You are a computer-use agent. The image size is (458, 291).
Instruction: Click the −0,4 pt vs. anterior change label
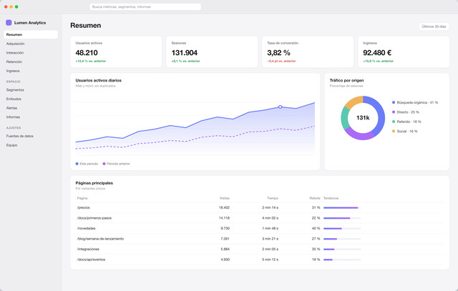281,61
